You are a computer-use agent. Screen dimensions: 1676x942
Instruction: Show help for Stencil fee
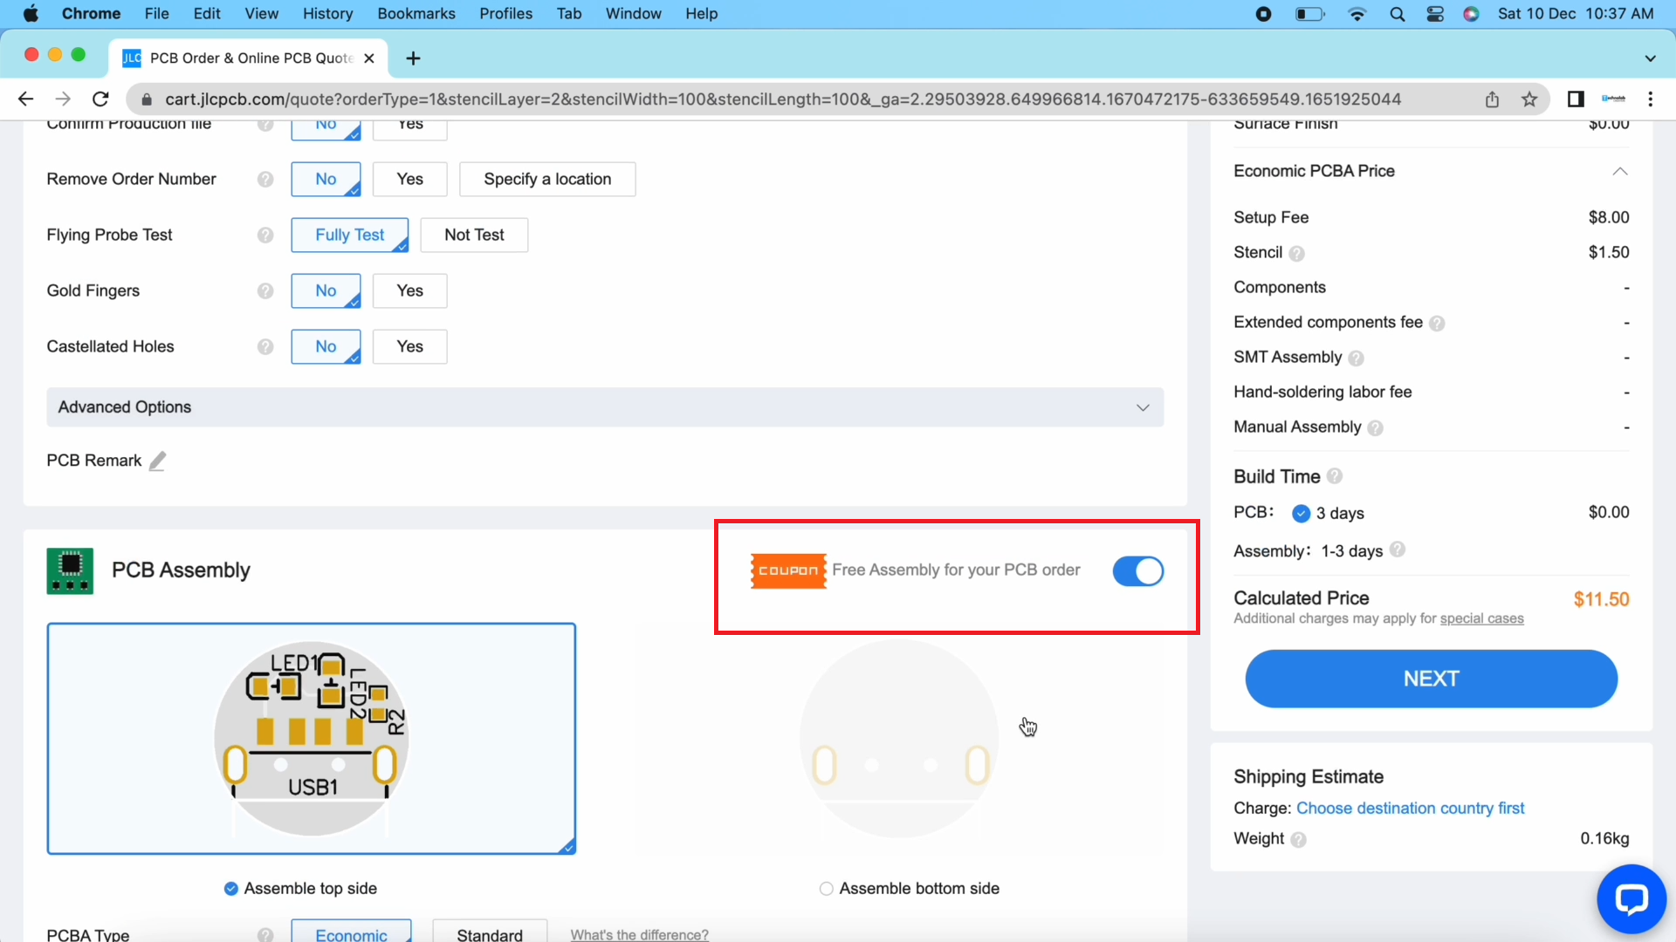1297,254
